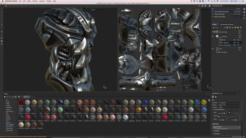246x138 pixels.
Task: Adjust the Rotation slider handle
Action: pos(219,117)
